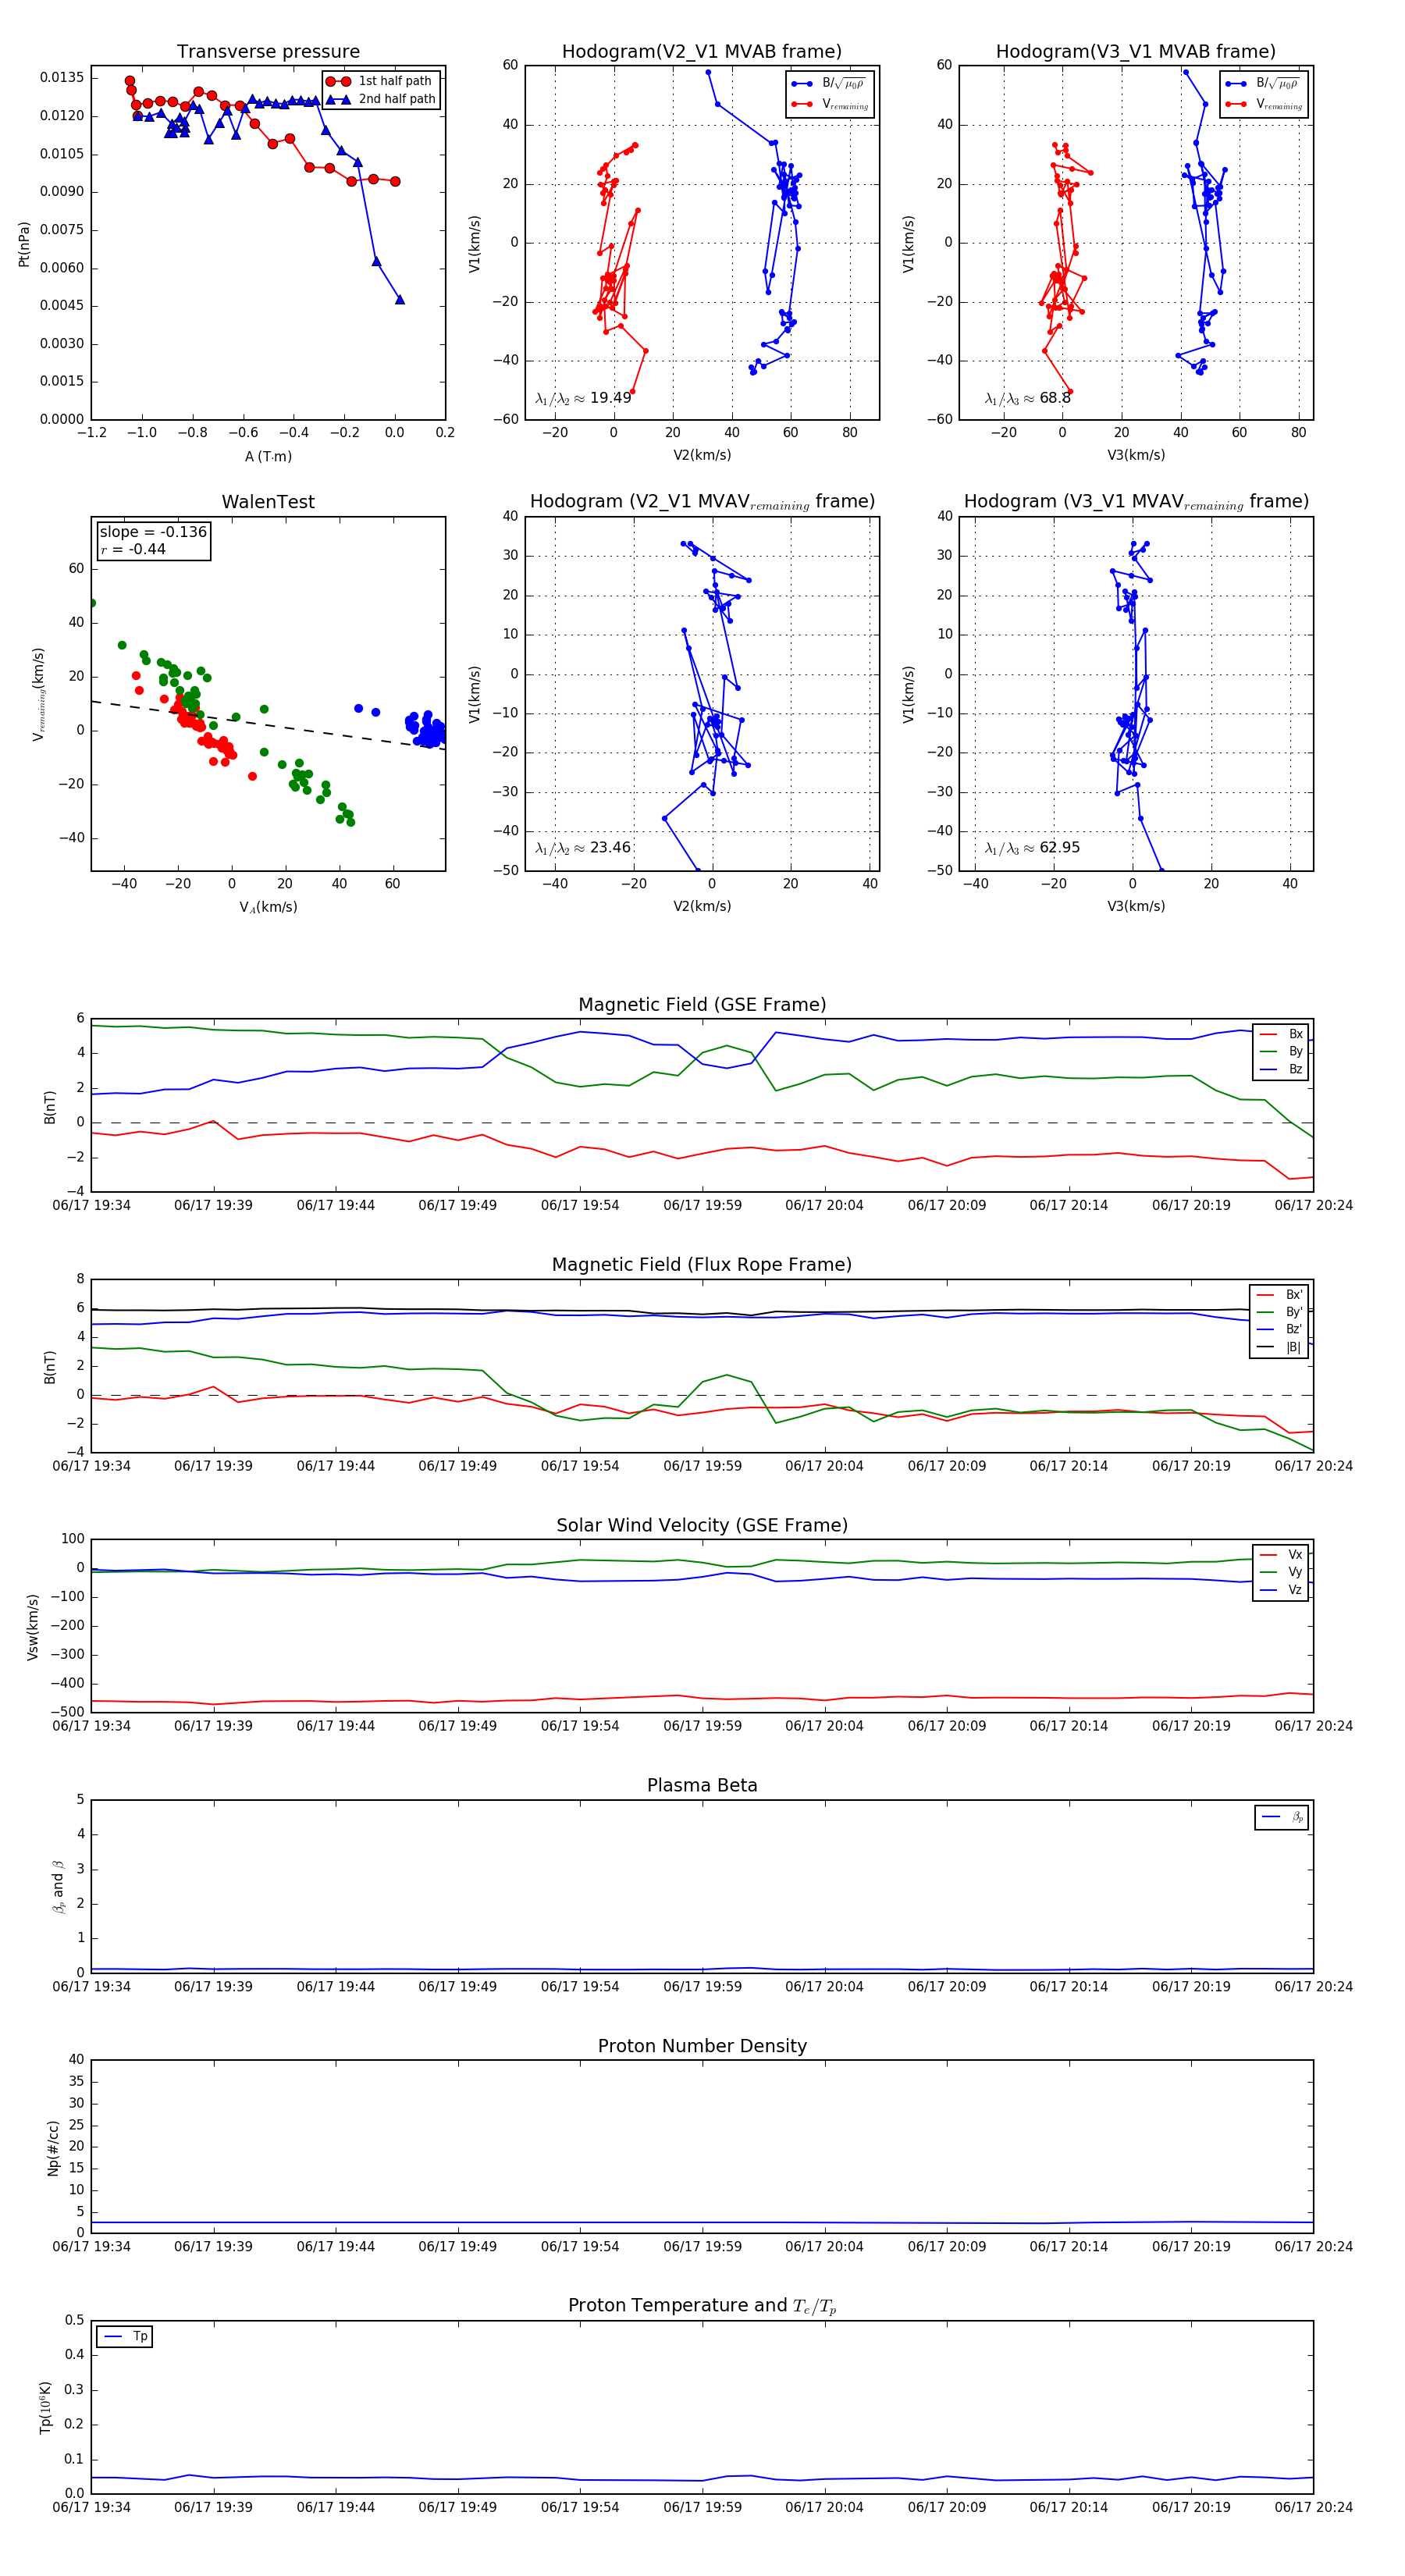Click "06/17 19:59" tick under GSE Magnetic Field plot
Screen dimensions: 1405x2576
702,1206
